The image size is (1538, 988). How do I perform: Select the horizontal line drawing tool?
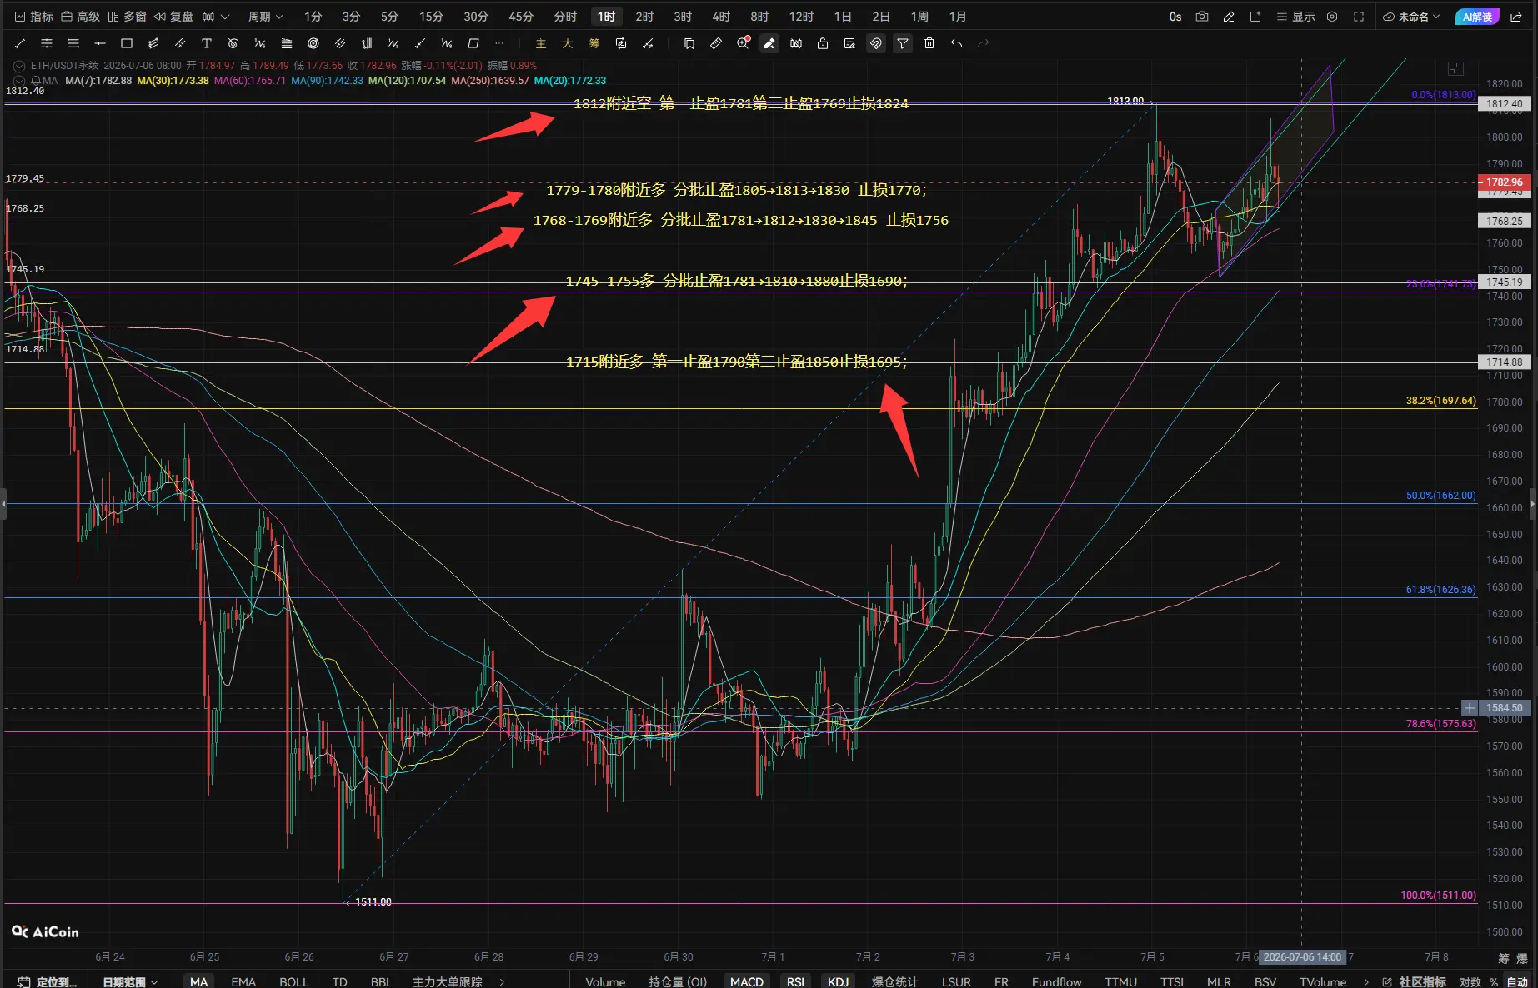(x=100, y=43)
